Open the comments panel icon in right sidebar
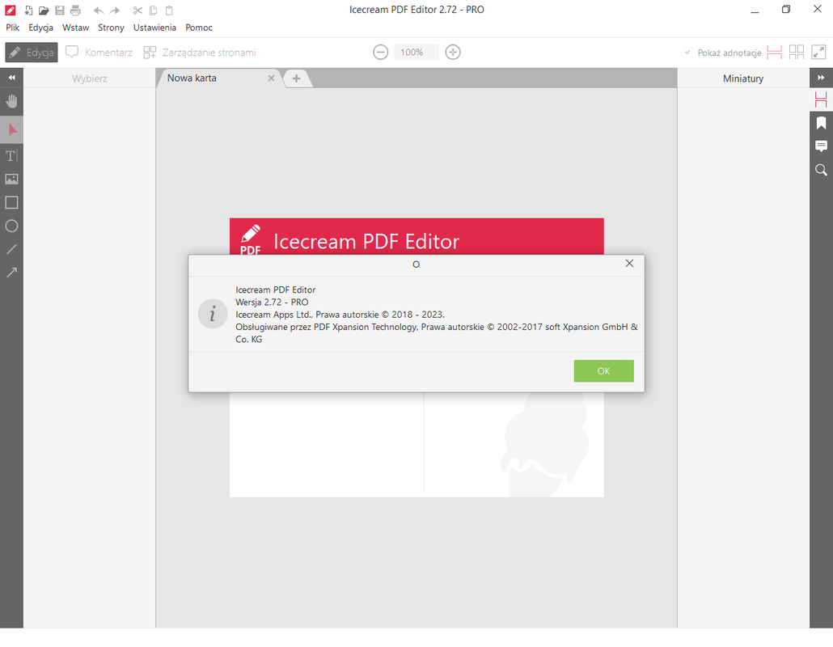Viewport: 833px width, 647px height. tap(821, 146)
